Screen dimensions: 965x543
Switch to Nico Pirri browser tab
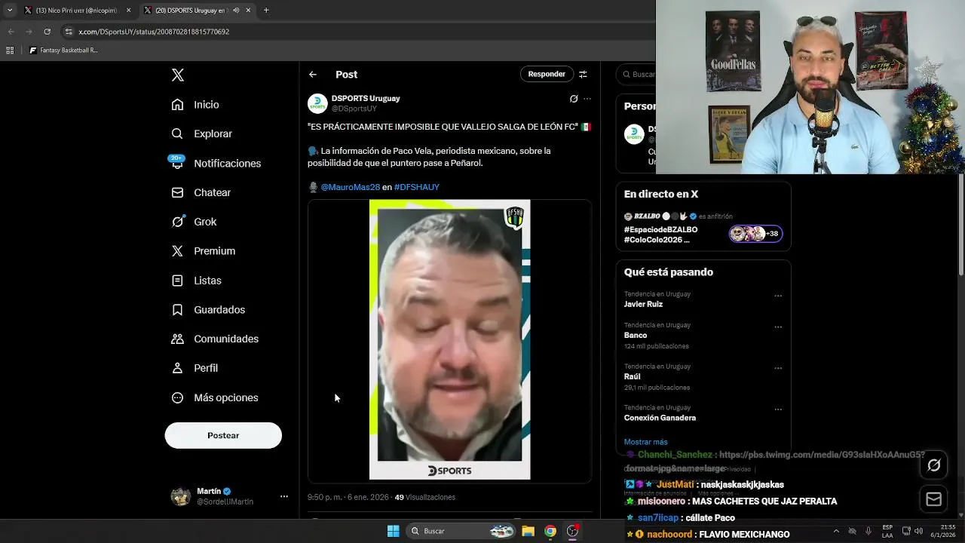click(76, 11)
